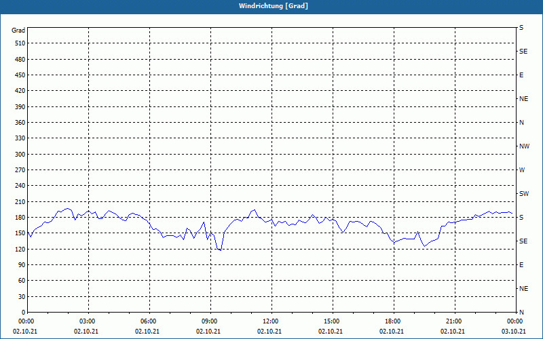Click the 450 y-axis tick label
This screenshot has width=543, height=339.
(x=20, y=75)
